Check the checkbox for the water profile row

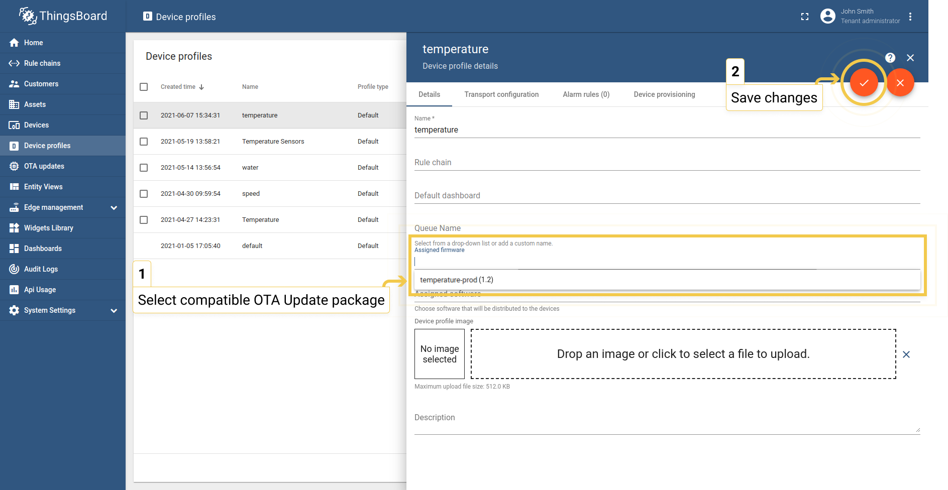pos(144,167)
